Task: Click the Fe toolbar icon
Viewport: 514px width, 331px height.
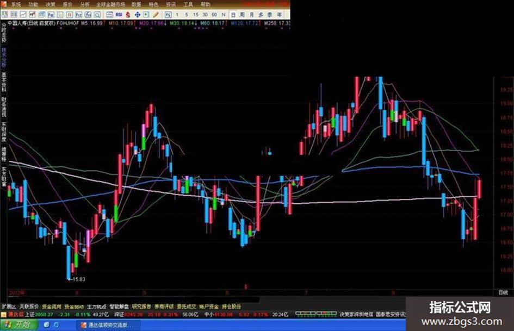Action: [x=51, y=15]
